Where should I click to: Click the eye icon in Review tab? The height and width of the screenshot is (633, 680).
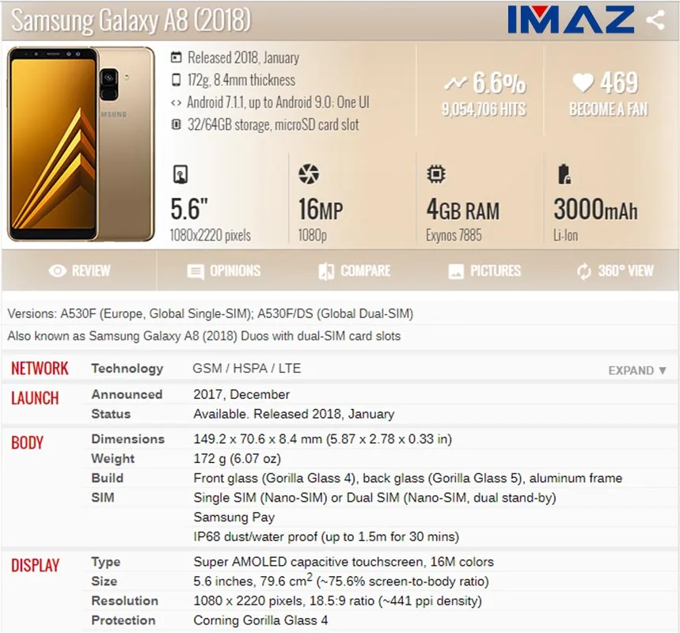coord(58,271)
